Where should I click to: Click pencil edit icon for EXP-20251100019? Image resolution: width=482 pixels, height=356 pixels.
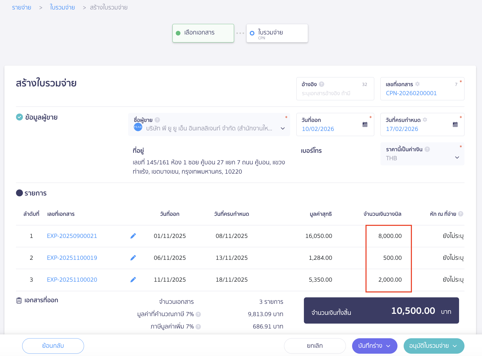coord(133,258)
